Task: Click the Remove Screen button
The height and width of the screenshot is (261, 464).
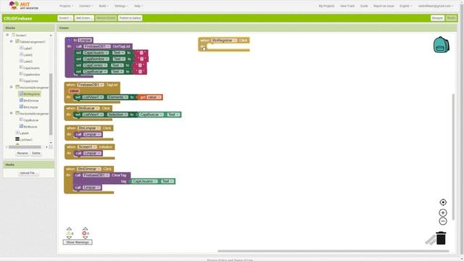Action: pos(106,18)
